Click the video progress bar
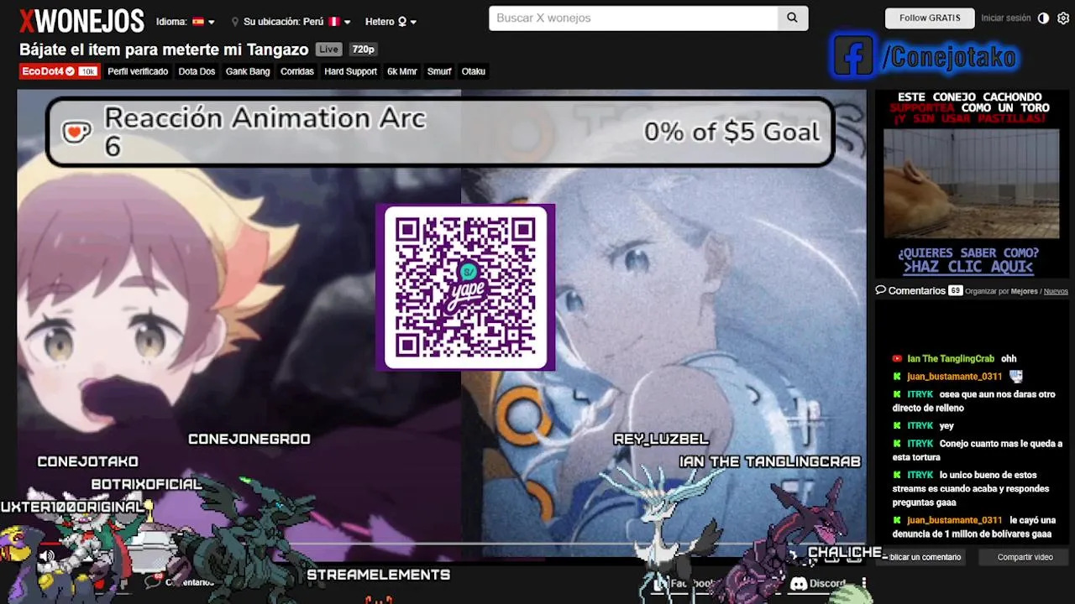This screenshot has height=604, width=1075. (x=442, y=543)
